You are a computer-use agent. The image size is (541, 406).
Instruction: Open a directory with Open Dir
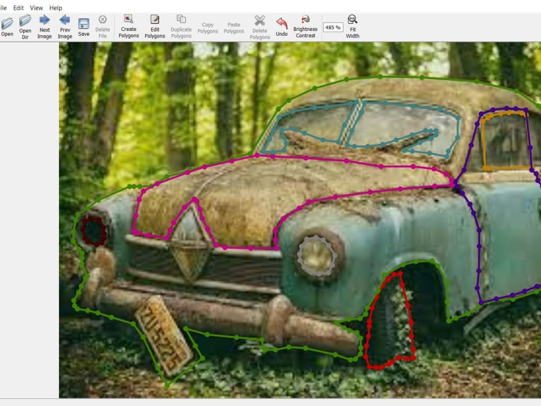pos(25,27)
